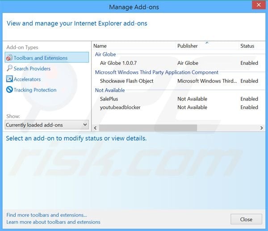This screenshot has width=268, height=231.
Task: Click Enabled status of youtubeadblocker
Action: point(249,107)
